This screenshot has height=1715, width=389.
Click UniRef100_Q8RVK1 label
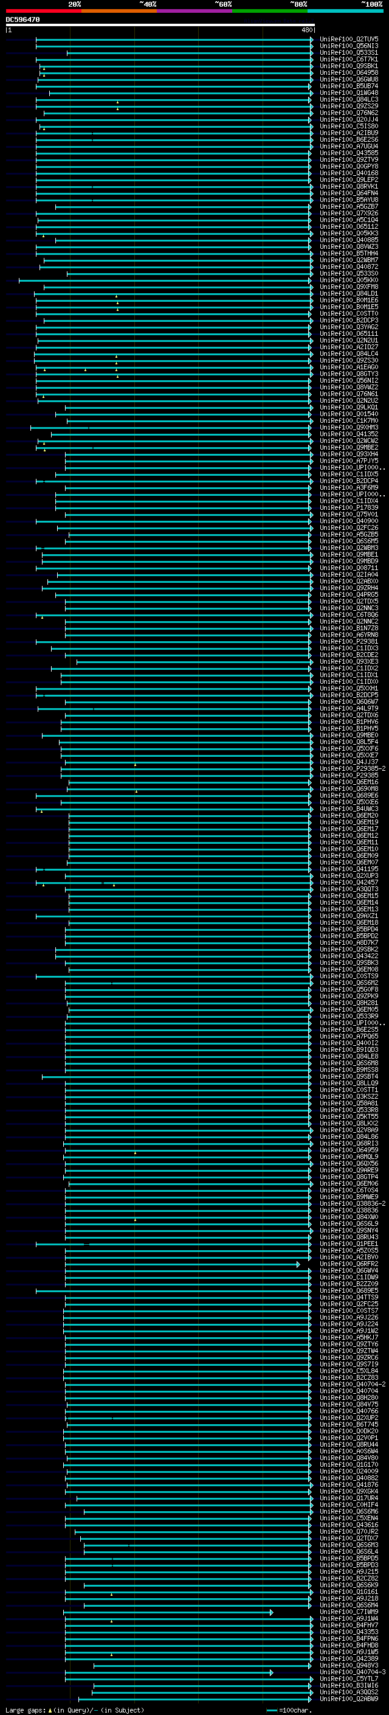click(x=348, y=186)
